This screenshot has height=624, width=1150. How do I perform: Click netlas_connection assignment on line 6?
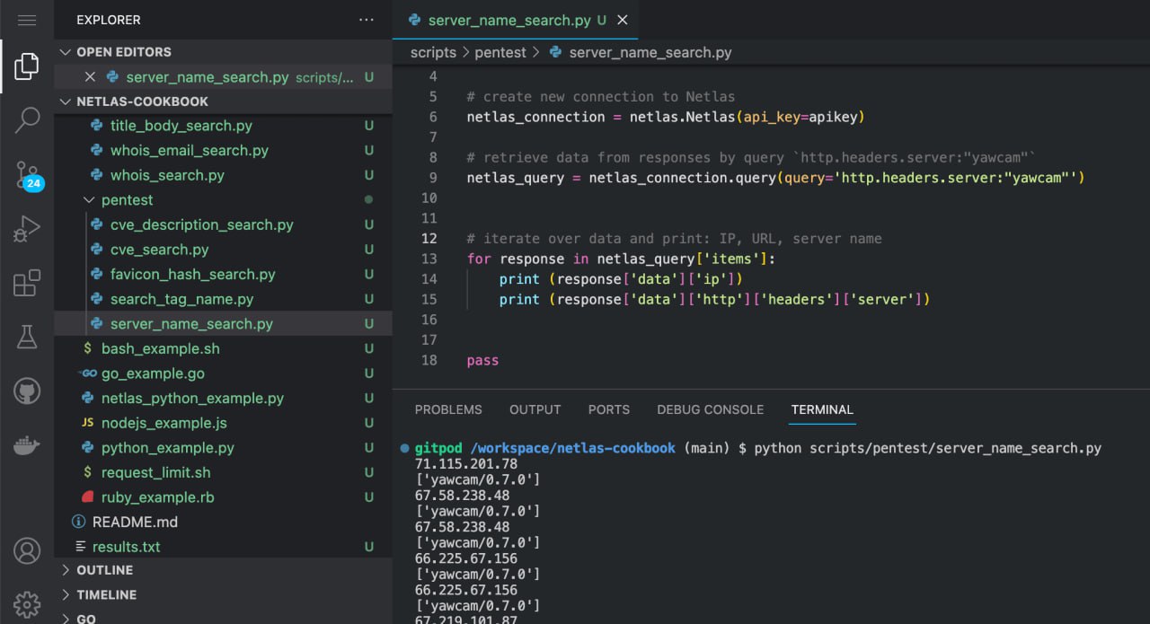(x=665, y=117)
